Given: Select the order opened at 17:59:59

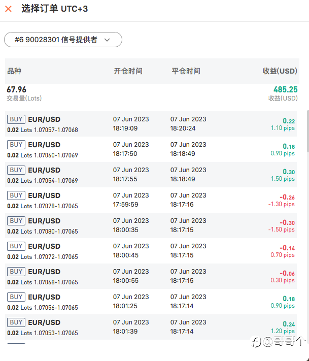Looking at the screenshot, I should pyautogui.click(x=151, y=200).
